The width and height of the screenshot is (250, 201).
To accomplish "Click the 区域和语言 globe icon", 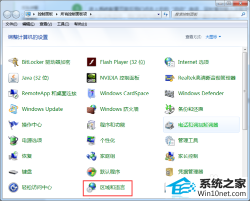I will (91, 187).
